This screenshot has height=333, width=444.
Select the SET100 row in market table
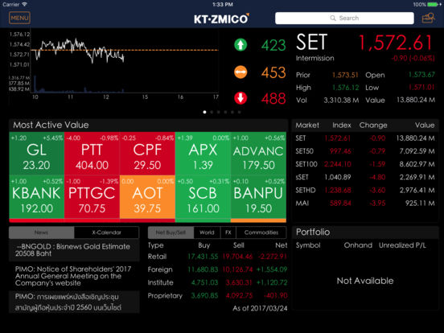(x=364, y=164)
